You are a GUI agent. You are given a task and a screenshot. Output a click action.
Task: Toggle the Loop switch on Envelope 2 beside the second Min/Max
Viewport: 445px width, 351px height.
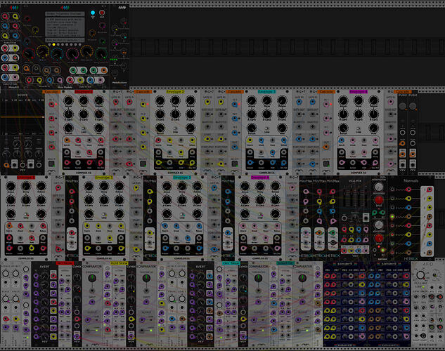(104, 215)
